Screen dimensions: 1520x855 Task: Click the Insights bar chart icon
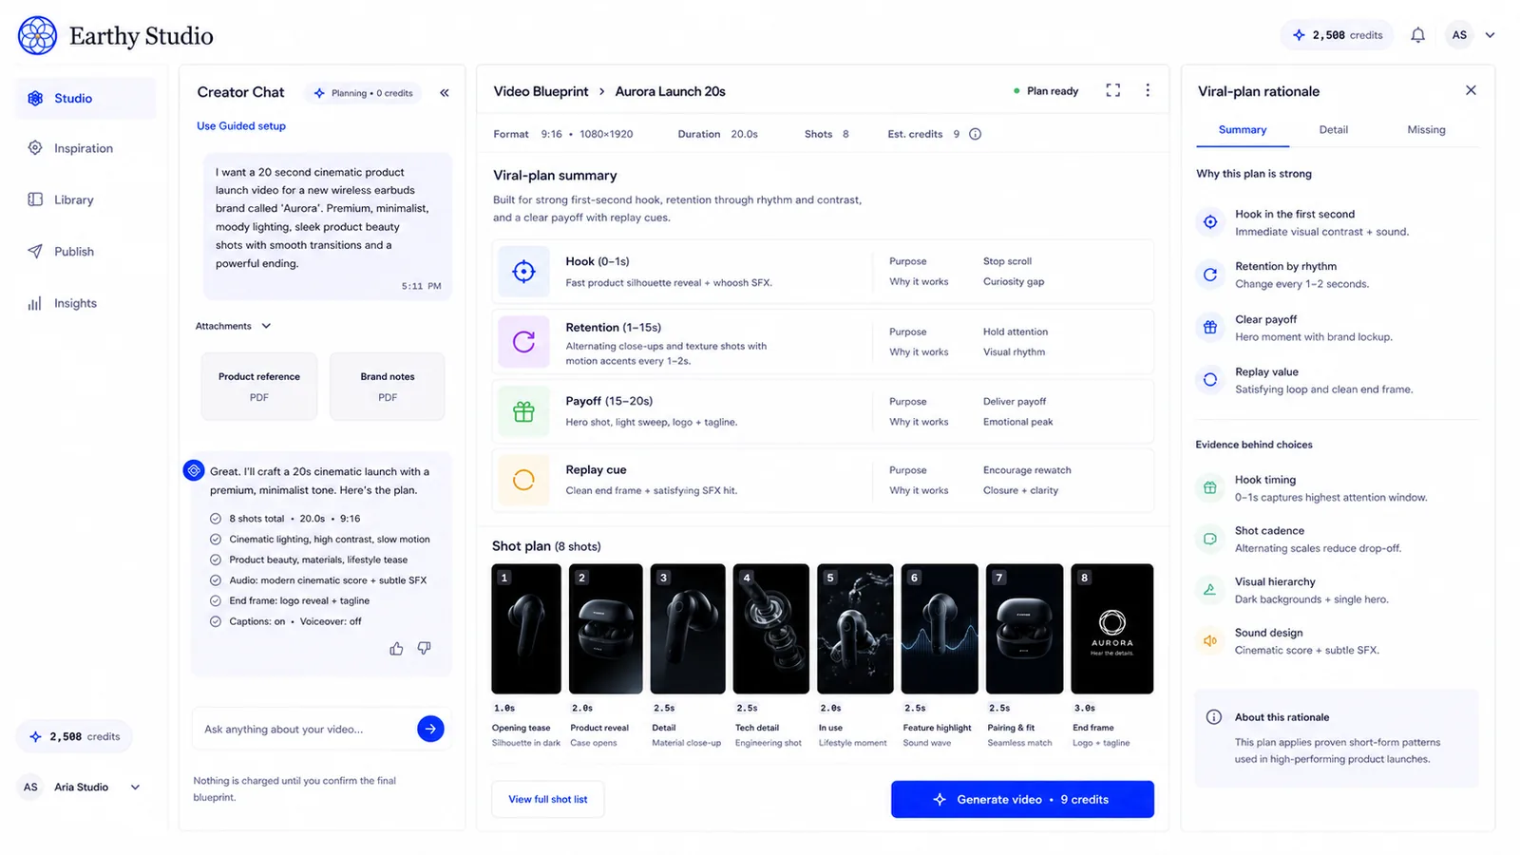35,303
